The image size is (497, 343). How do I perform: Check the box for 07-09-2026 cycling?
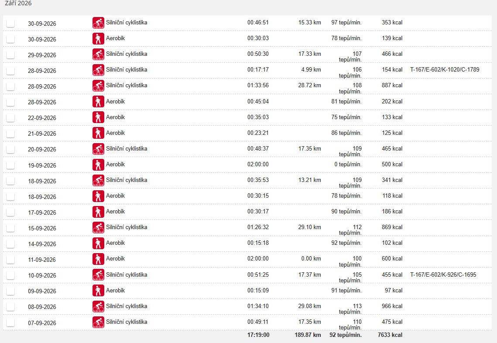tap(10, 322)
